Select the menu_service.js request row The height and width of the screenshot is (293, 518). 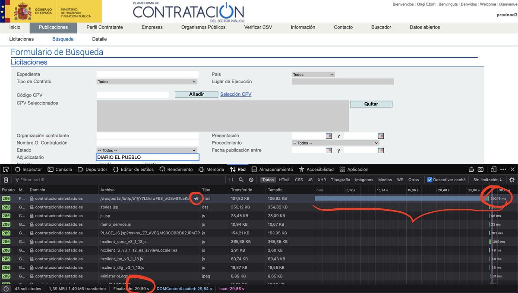point(259,224)
